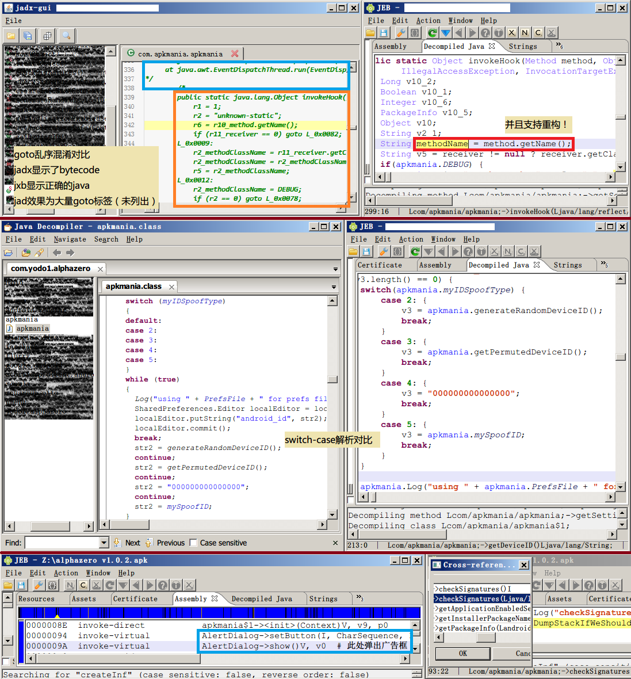631x679 pixels.
Task: Click green refresh icon in middle JEB toolbar
Action: coord(415,251)
